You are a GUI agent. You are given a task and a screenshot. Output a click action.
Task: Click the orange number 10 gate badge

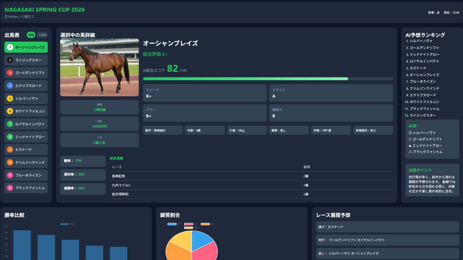click(x=10, y=162)
